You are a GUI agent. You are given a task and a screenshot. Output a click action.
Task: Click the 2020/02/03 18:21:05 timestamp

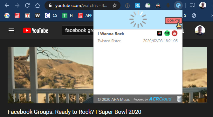point(161,41)
